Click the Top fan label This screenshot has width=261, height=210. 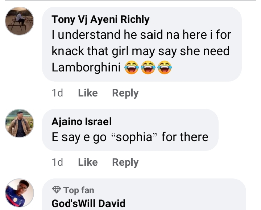(x=79, y=190)
